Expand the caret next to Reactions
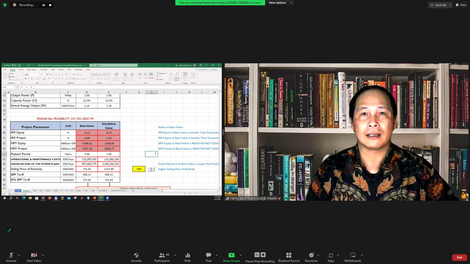470x264 pixels. tap(318, 255)
